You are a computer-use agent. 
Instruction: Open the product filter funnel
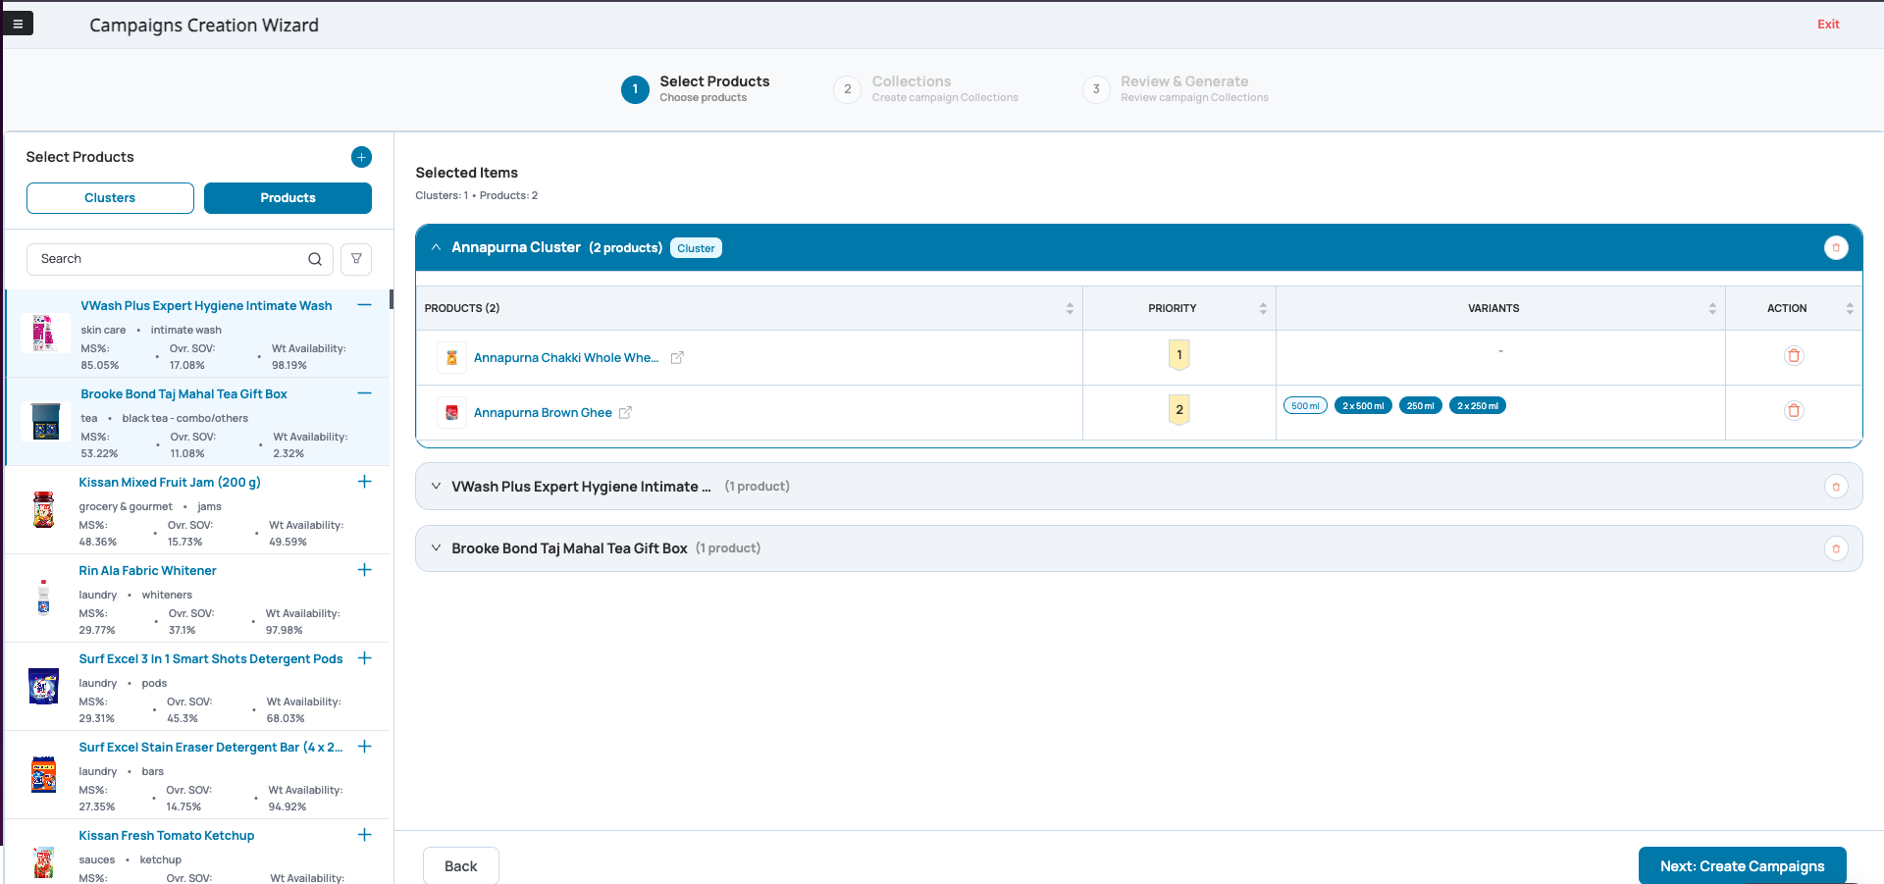[x=356, y=259]
